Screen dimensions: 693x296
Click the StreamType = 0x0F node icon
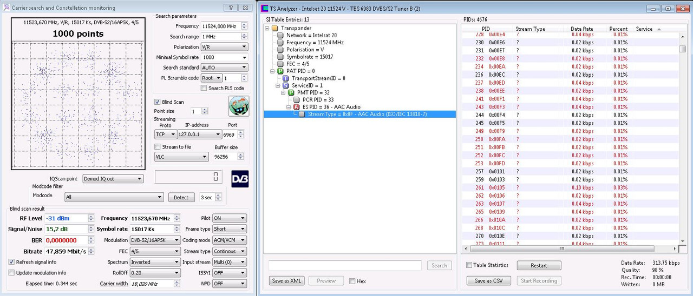pyautogui.click(x=302, y=115)
